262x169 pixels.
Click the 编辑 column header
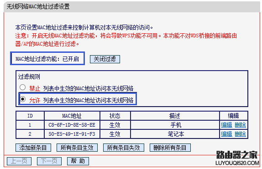tap(233, 116)
